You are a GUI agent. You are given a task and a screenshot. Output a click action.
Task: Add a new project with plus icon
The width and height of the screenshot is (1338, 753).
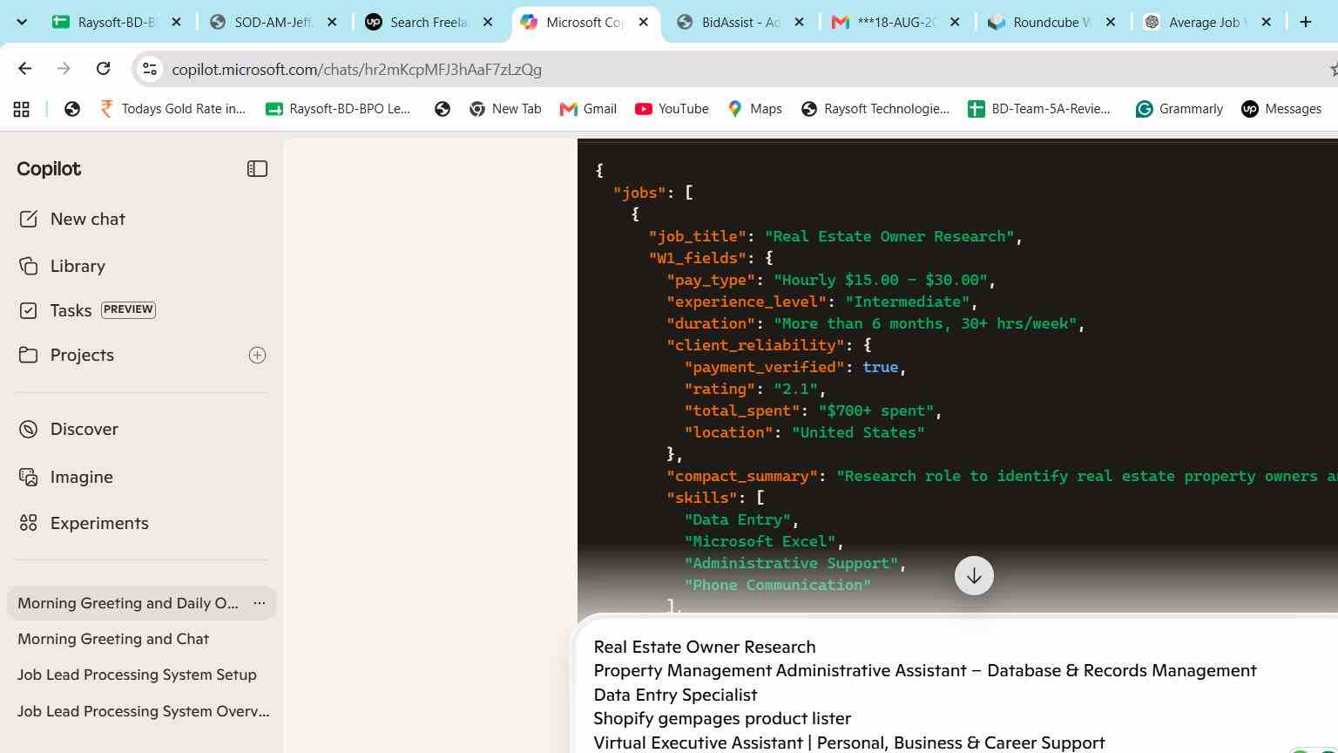(257, 355)
